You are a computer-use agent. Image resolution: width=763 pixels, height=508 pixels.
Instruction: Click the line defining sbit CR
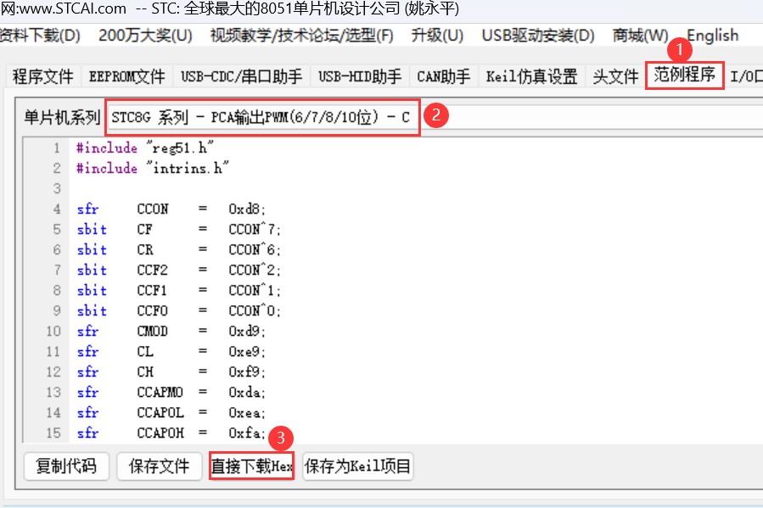pos(178,249)
